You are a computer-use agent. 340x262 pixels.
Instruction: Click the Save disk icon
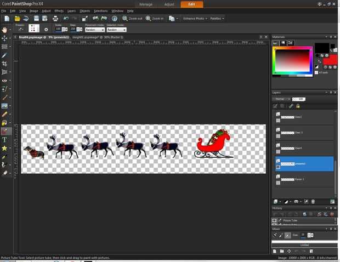click(x=36, y=19)
